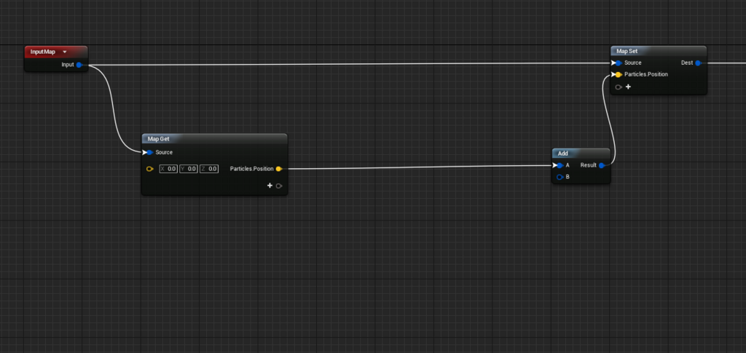
Task: Click the B input pin on Add node
Action: [x=559, y=177]
